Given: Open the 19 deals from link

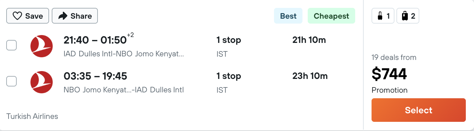Looking at the screenshot, I should click(394, 58).
